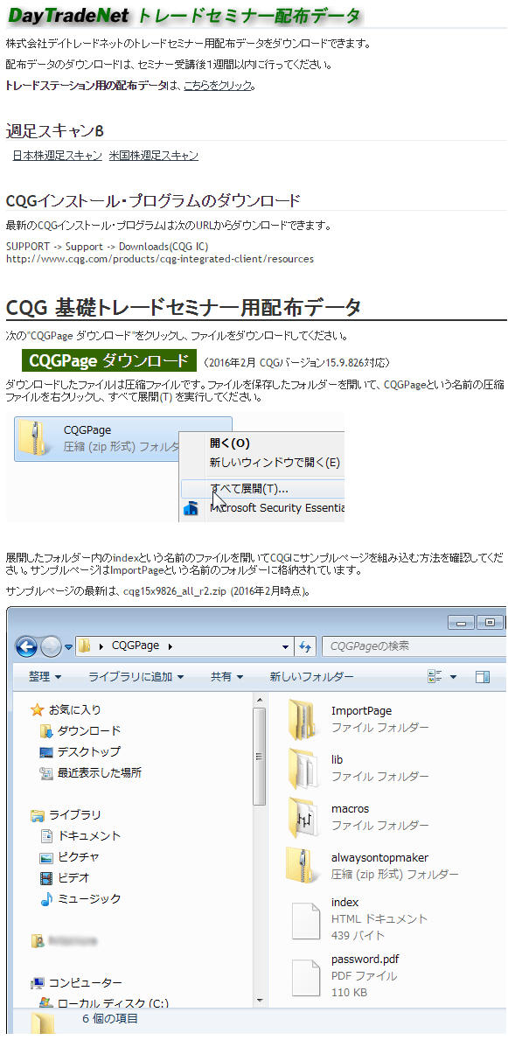This screenshot has height=1040, width=508.
Task: Select ピクチャ library
Action: pyautogui.click(x=79, y=857)
